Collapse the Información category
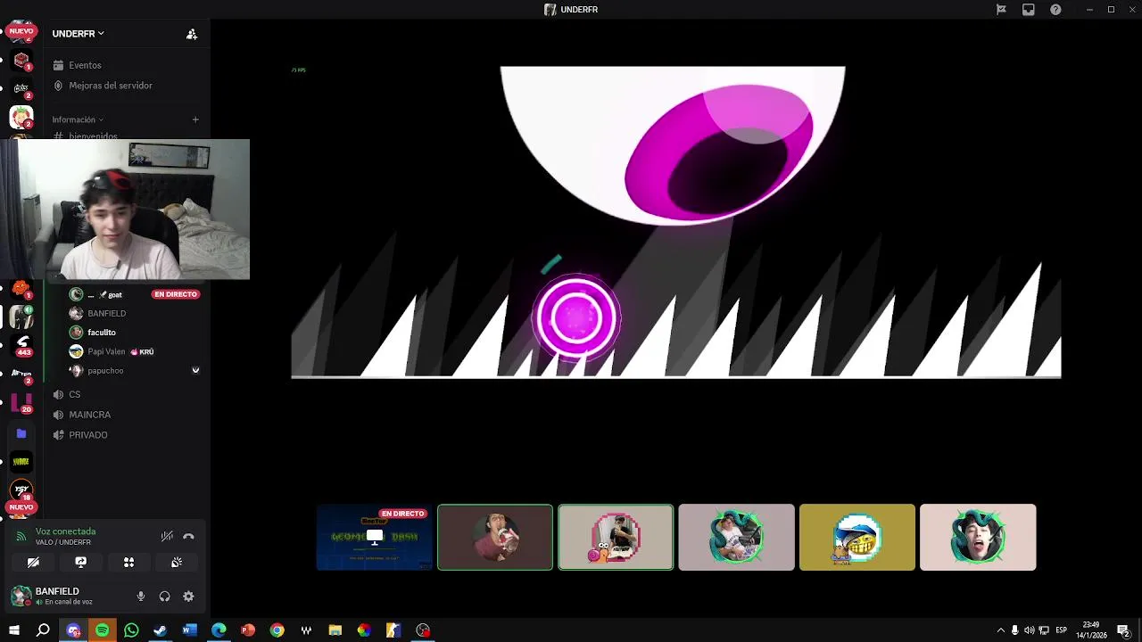 click(78, 119)
